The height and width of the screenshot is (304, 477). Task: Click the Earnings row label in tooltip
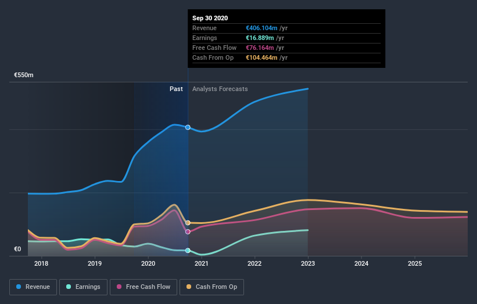(205, 38)
